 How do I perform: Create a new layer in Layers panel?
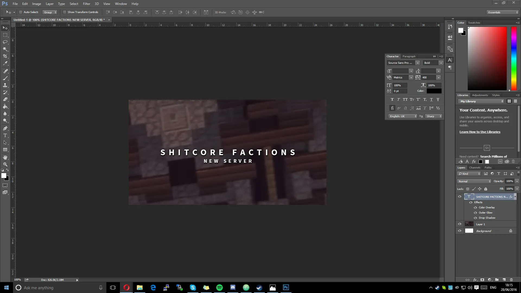click(504, 280)
